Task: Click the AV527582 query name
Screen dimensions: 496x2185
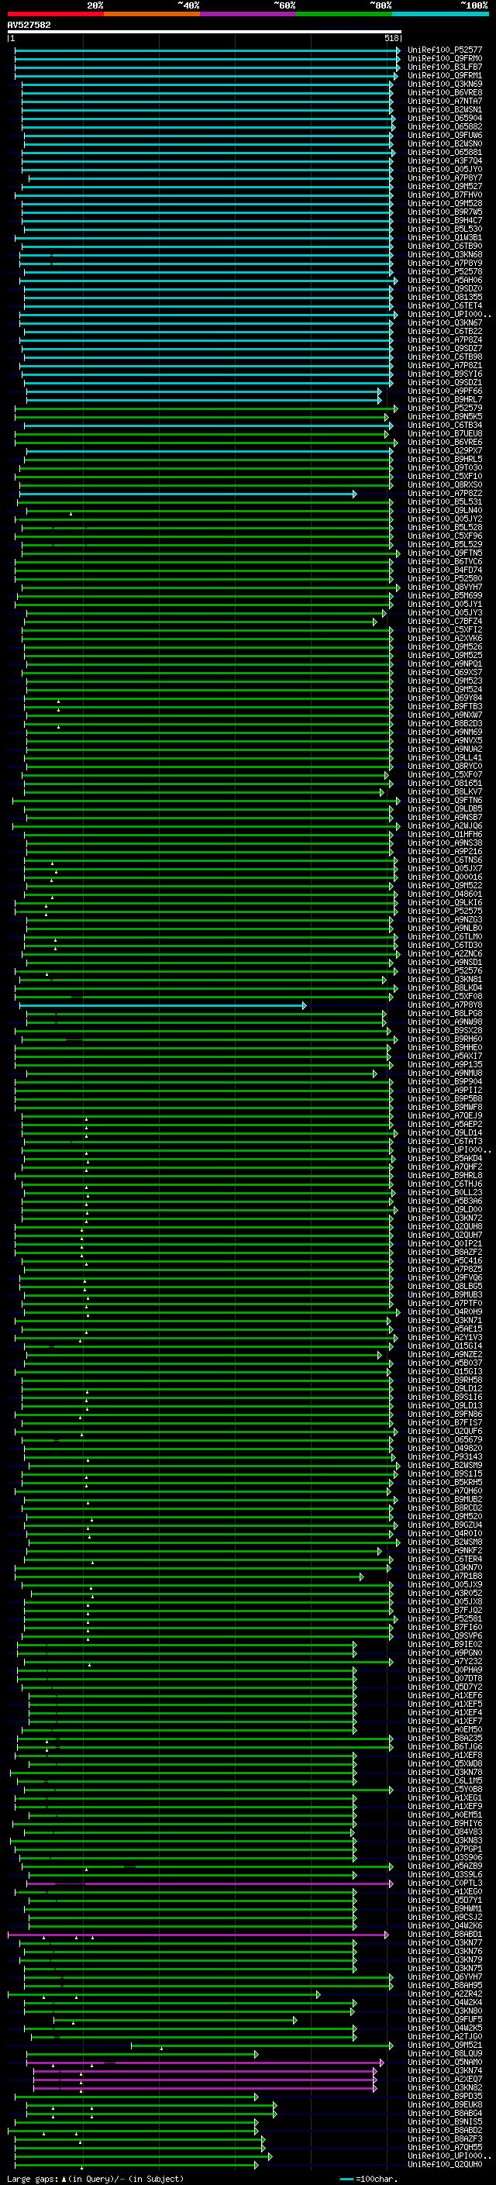Action: (x=29, y=25)
